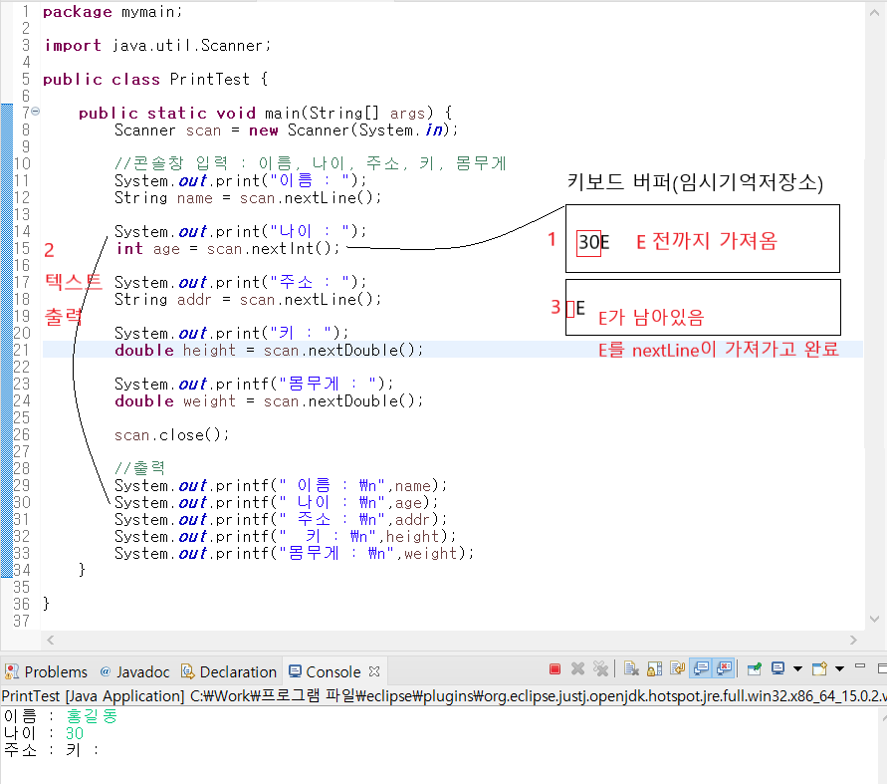887x784 pixels.
Task: Click 'double weight = scan.nextDouble();' line
Action: click(269, 401)
